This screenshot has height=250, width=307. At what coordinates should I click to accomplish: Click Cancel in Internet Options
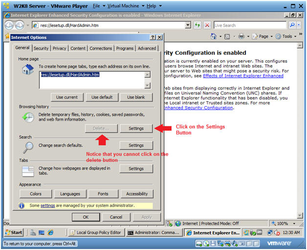(x=116, y=217)
